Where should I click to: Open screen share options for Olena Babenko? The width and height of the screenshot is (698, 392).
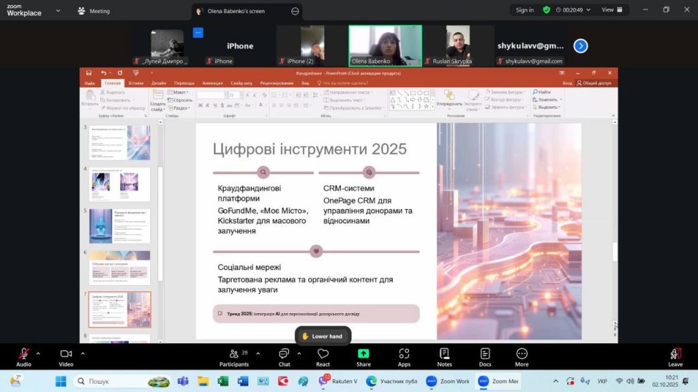294,11
